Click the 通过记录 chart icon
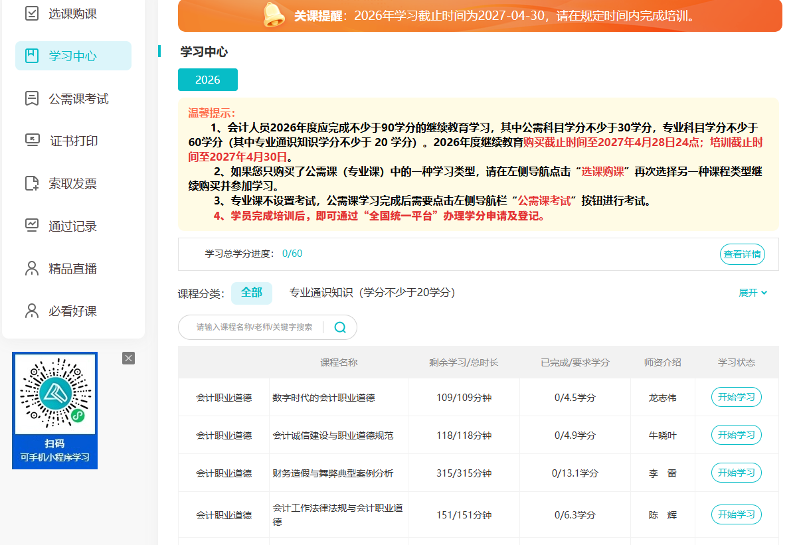 pyautogui.click(x=32, y=226)
